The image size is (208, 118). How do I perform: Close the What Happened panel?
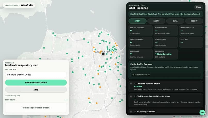point(199,7)
